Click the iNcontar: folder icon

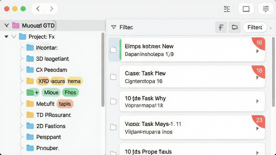30,48
